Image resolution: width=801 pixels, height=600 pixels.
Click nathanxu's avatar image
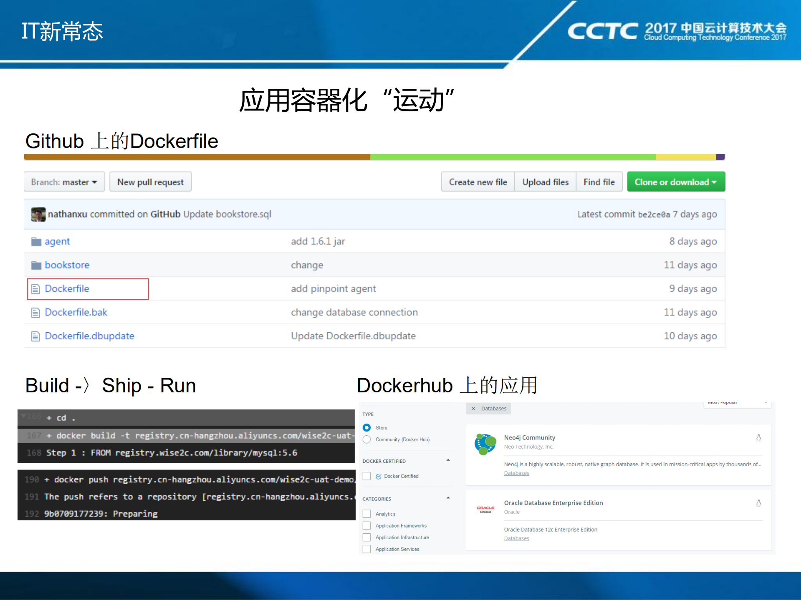pyautogui.click(x=38, y=214)
